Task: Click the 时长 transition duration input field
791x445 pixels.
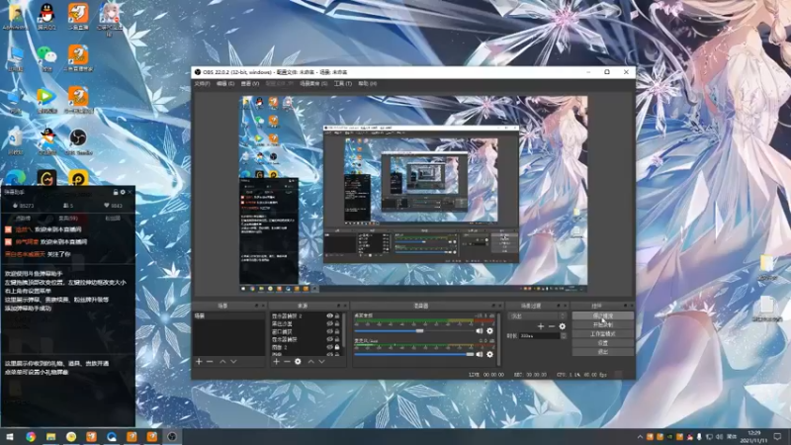Action: click(539, 335)
